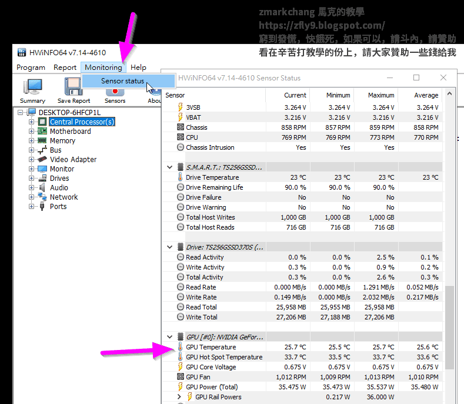Maximize the Sensor Status window
The image size is (464, 404).
416,78
